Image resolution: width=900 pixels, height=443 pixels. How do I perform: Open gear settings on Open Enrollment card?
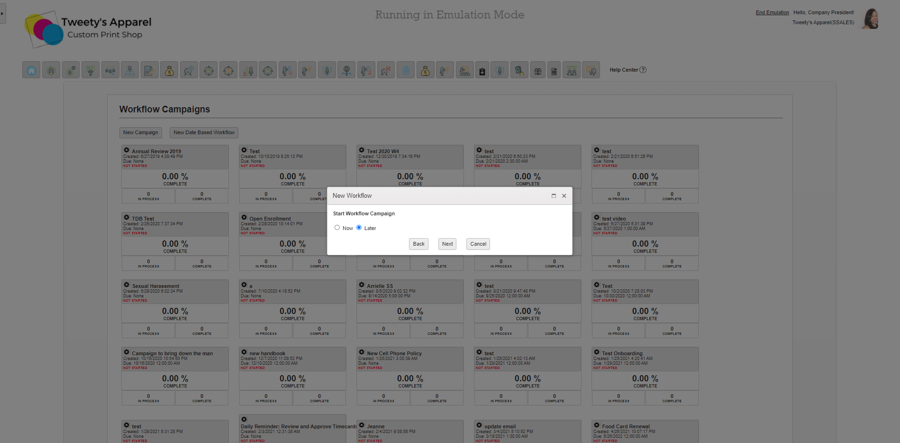244,217
